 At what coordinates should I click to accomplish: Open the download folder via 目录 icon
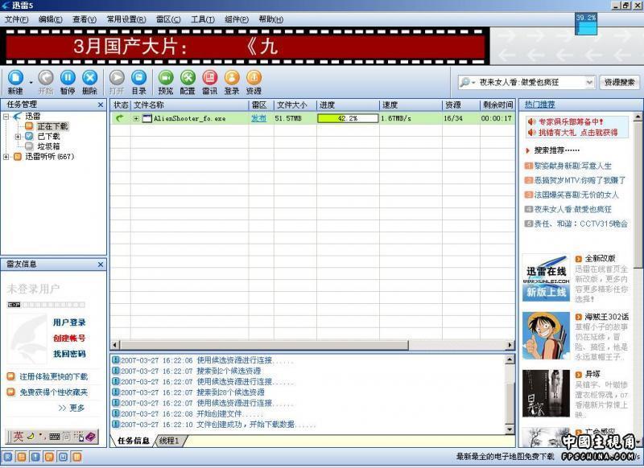[x=138, y=77]
